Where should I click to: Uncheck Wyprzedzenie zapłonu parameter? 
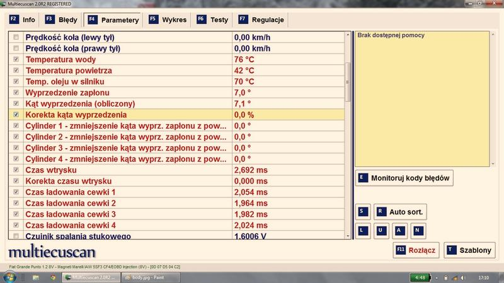point(16,93)
